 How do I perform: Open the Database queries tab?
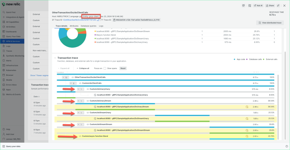(88, 25)
